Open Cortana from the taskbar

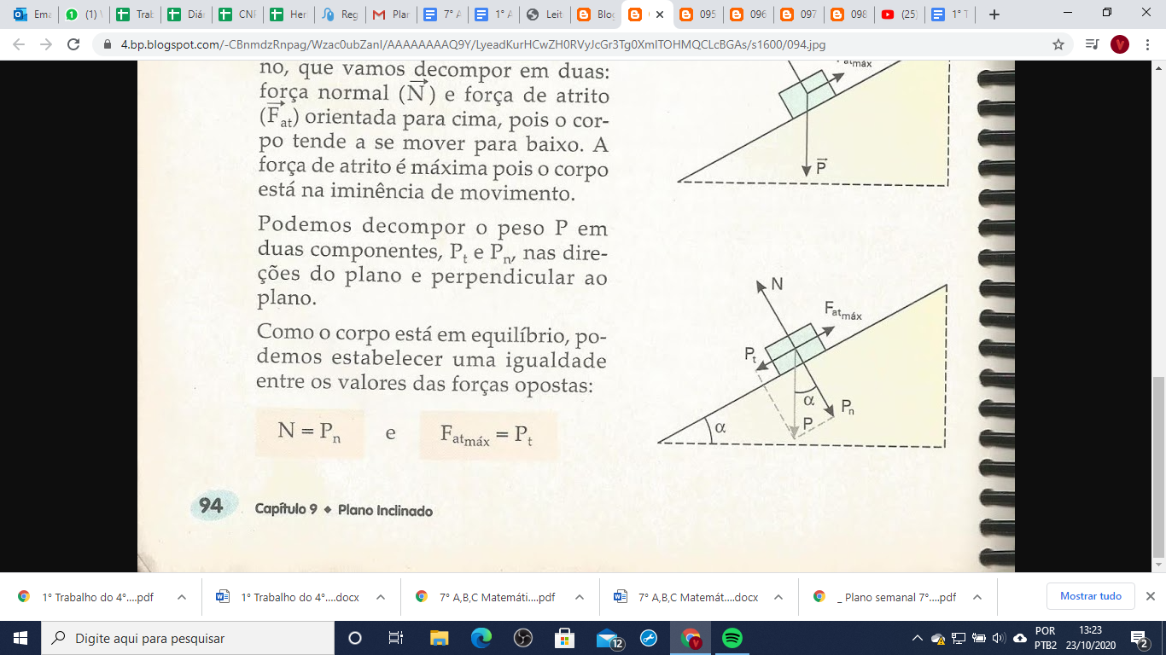(x=355, y=638)
